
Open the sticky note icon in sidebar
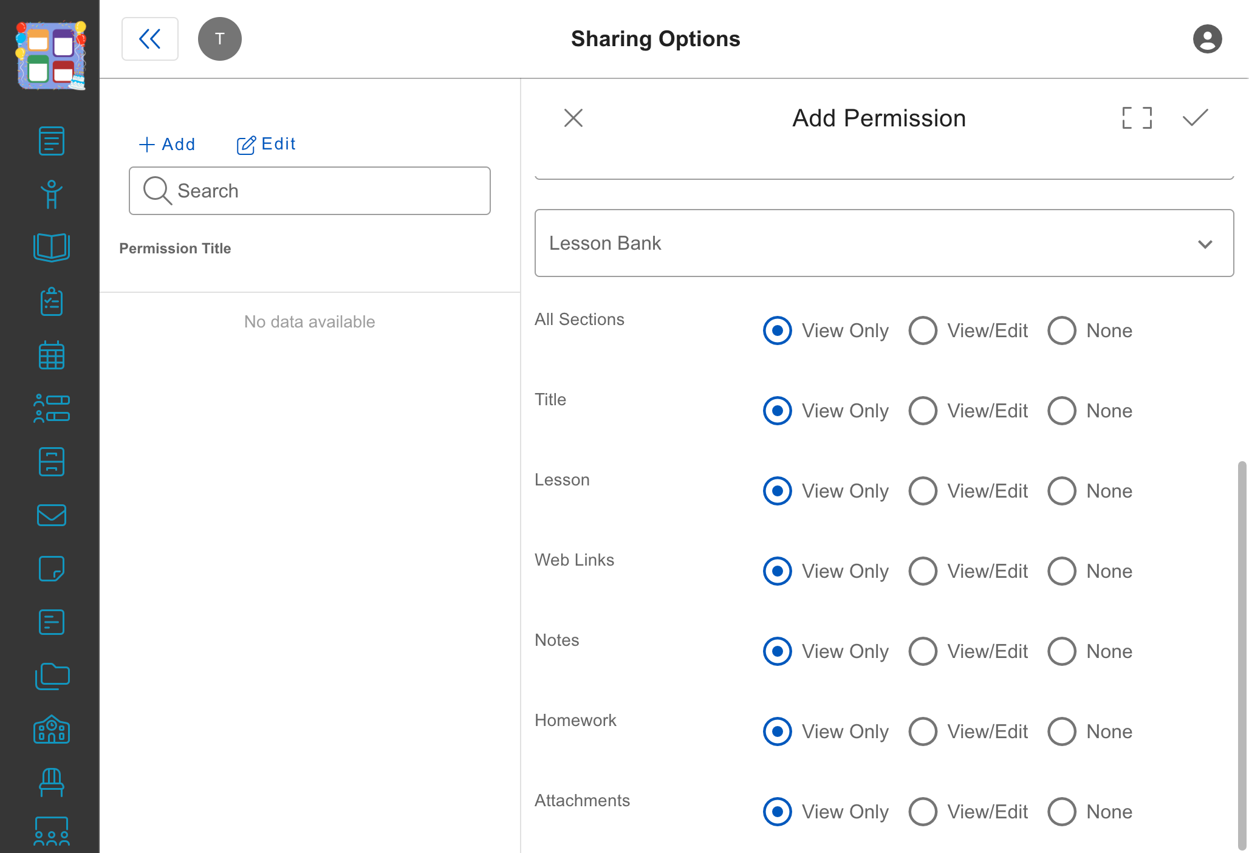pos(52,569)
